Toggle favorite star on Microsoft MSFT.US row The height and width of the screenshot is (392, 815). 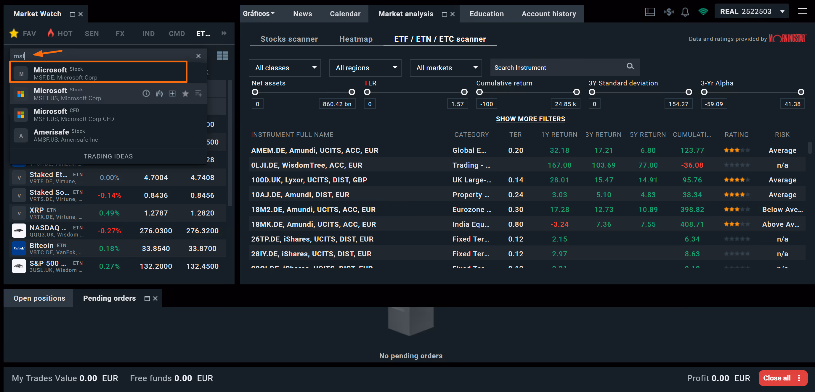click(x=185, y=93)
